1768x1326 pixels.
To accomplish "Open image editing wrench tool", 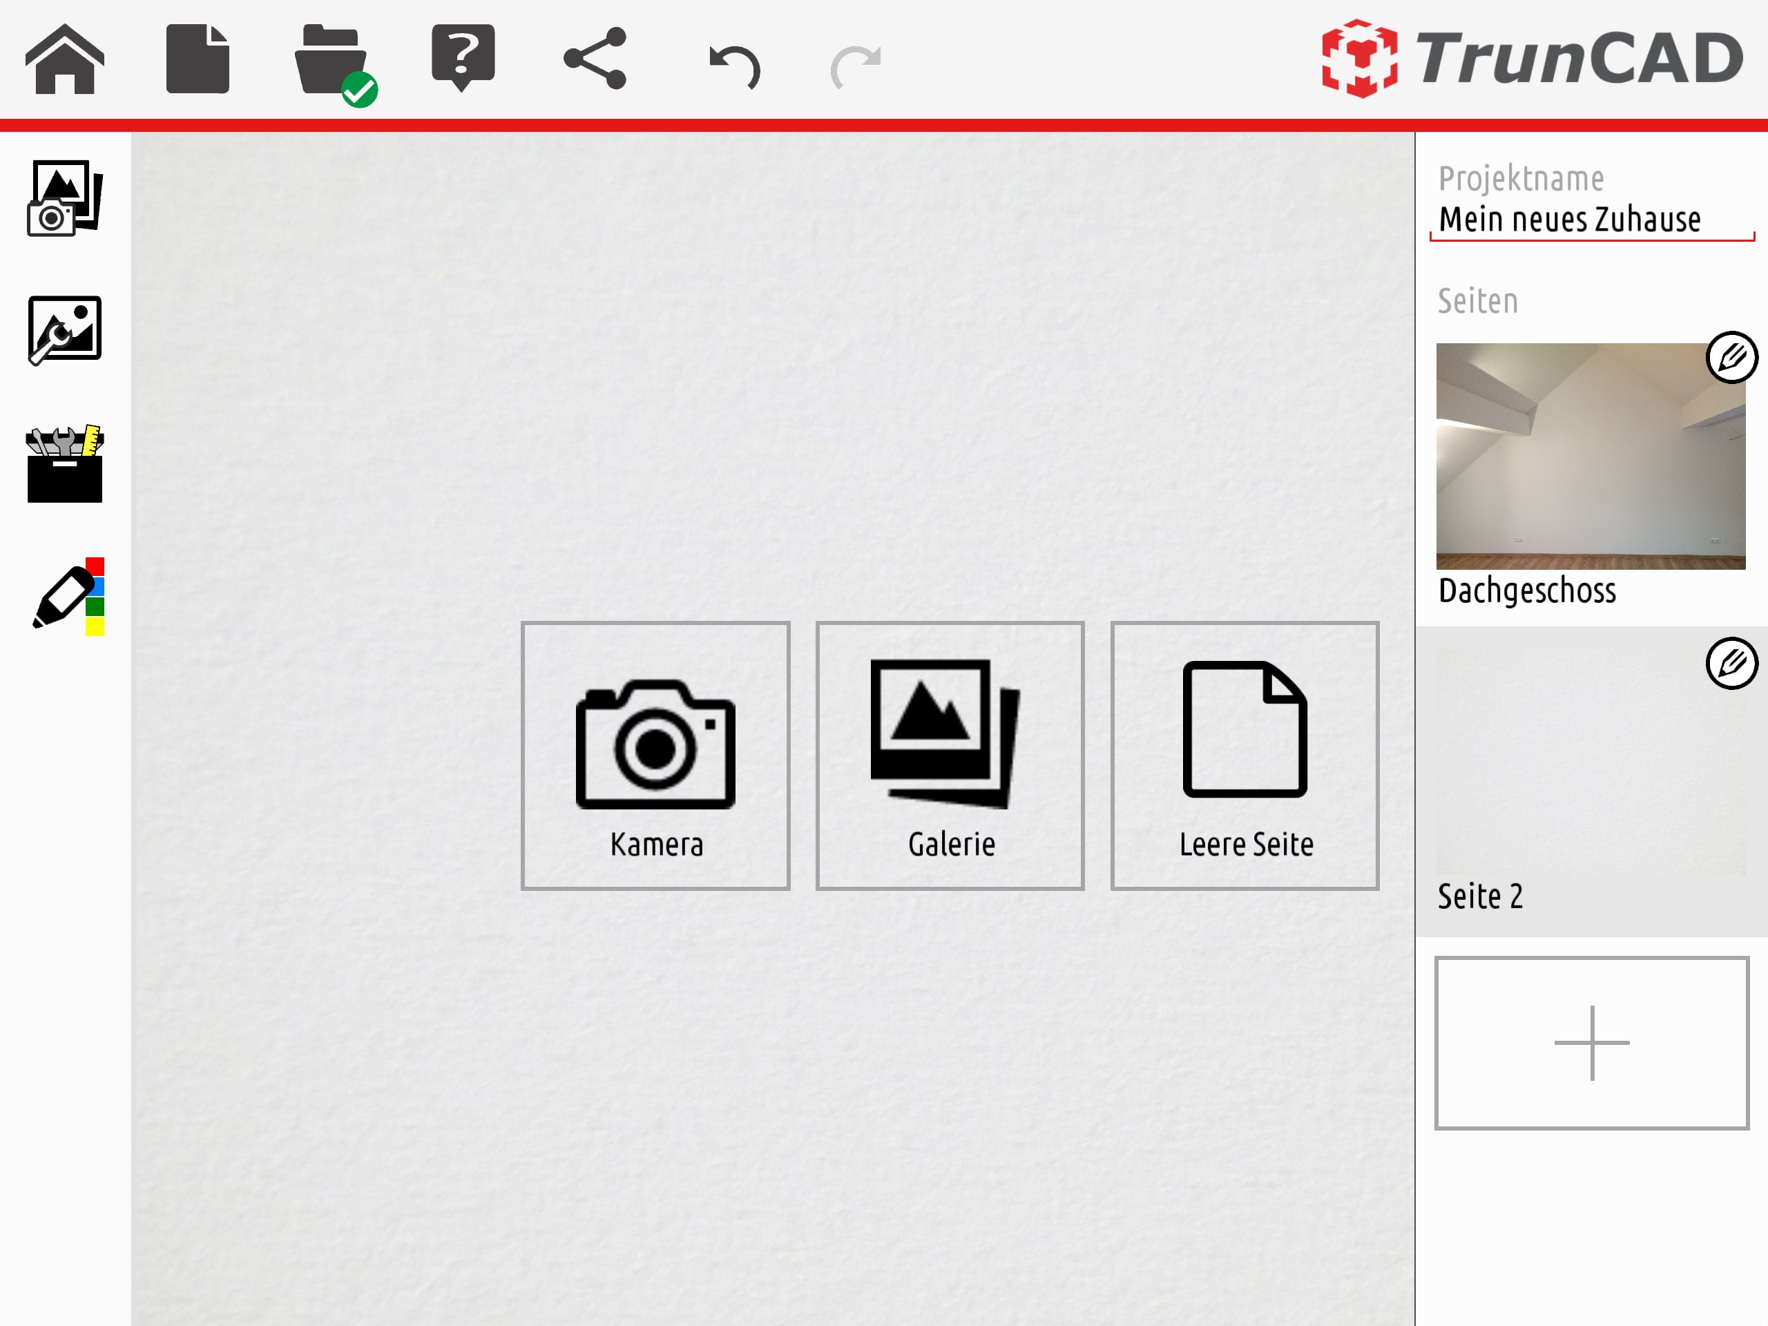I will [65, 329].
